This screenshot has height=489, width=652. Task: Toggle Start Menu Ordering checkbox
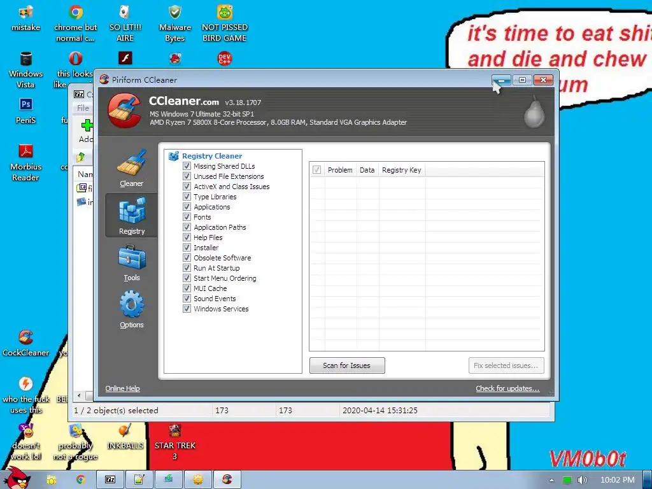(x=187, y=278)
